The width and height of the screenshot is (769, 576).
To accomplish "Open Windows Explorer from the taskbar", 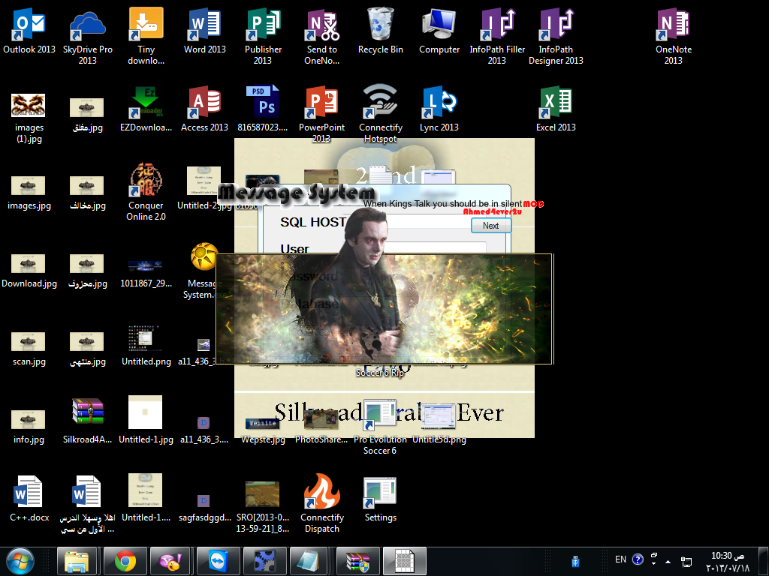I will (77, 561).
